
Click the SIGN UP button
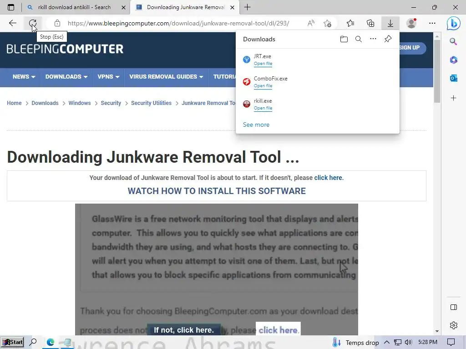[412, 48]
